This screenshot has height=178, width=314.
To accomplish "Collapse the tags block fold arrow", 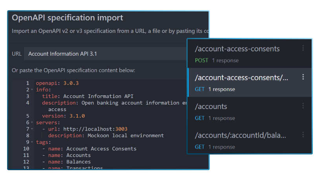I will pos(32,142).
